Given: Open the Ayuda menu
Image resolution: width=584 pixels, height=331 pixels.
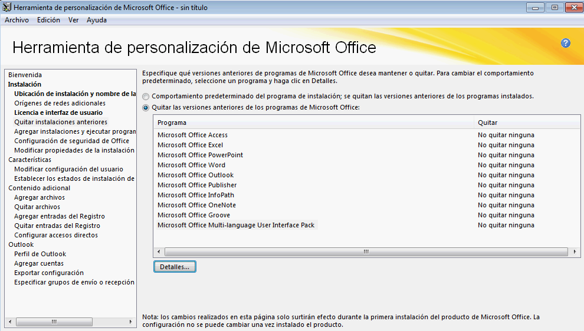Looking at the screenshot, I should click(97, 20).
